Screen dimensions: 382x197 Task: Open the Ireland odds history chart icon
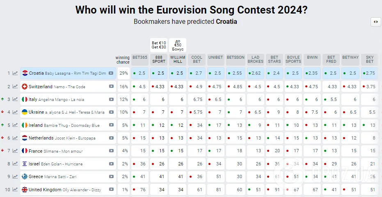click(15, 125)
